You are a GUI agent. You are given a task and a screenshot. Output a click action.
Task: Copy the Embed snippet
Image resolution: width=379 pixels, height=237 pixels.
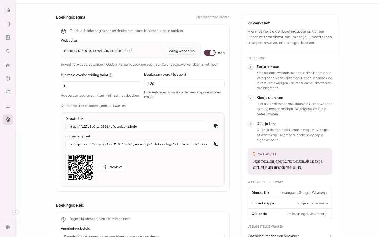tap(216, 144)
